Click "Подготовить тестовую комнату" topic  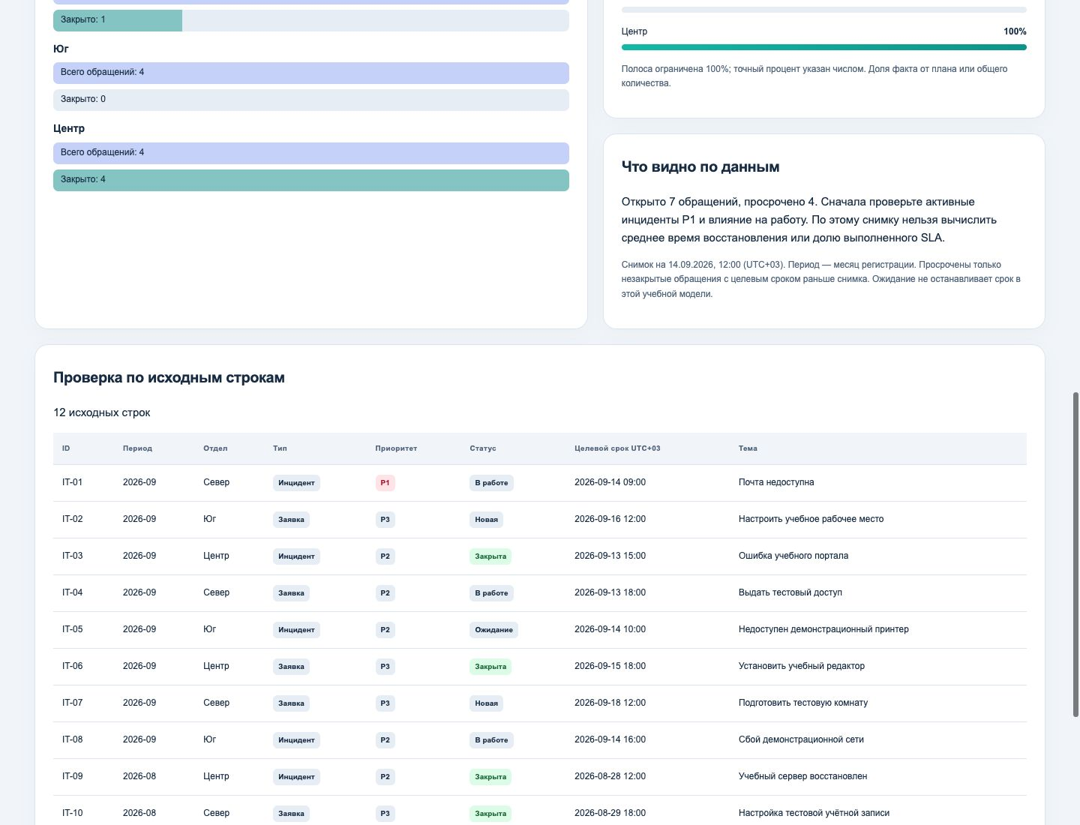tap(803, 703)
